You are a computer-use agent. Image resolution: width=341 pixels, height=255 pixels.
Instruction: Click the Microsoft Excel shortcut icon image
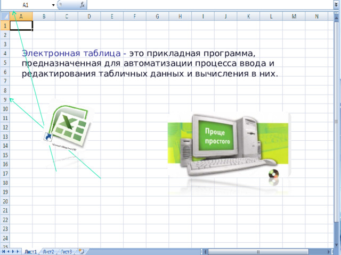click(68, 129)
